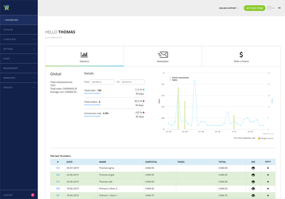Click improve this statistic under Conversion rate
Image resolution: width=285 pixels, height=199 pixels.
click(92, 116)
